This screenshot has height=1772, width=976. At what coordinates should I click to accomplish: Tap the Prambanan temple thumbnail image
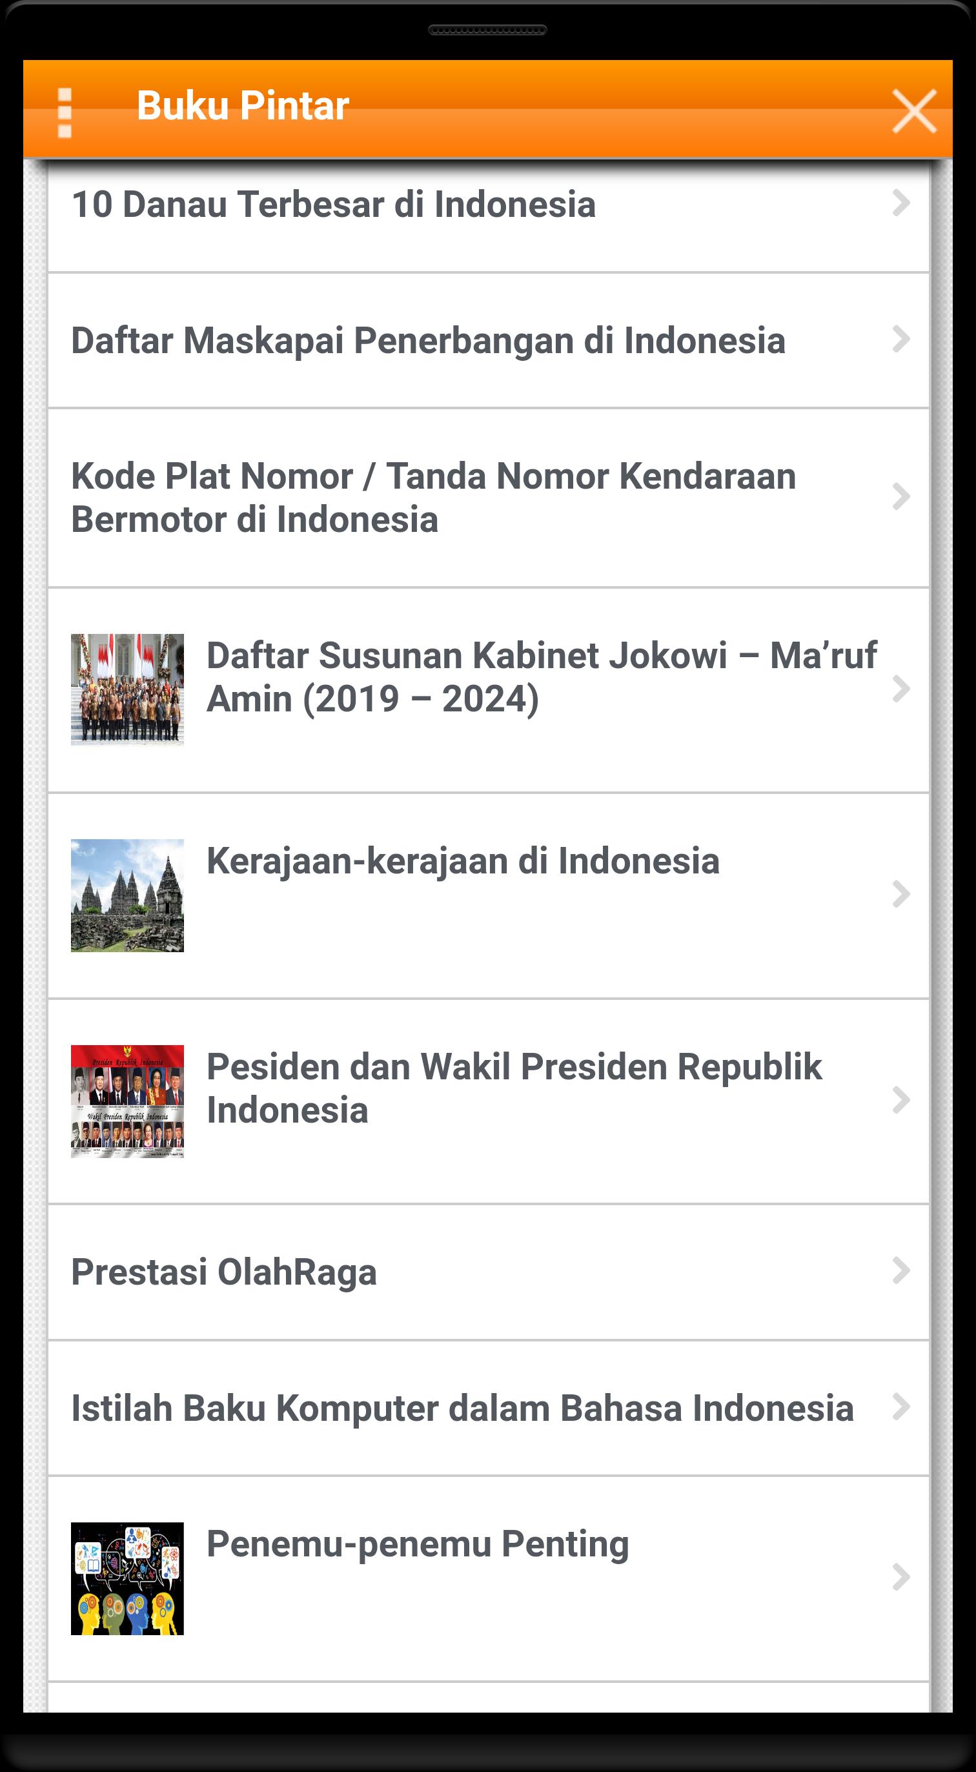pyautogui.click(x=127, y=895)
